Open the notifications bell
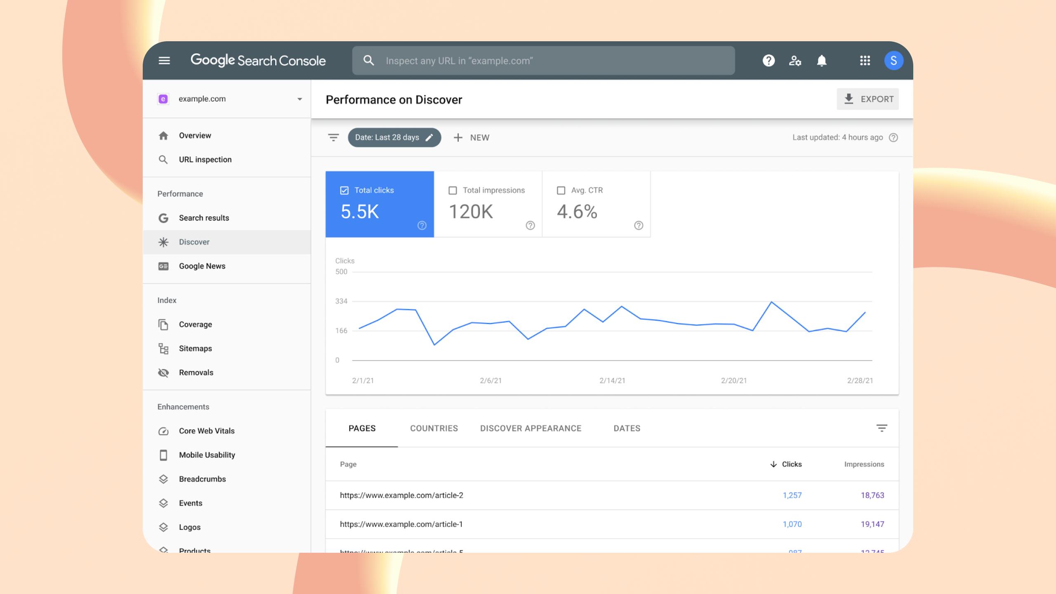Viewport: 1056px width, 594px height. [x=821, y=61]
